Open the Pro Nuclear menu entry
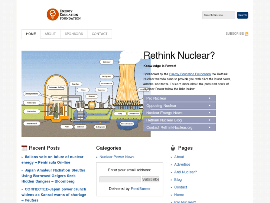Viewport: 270px width, 203px height. 180,98
